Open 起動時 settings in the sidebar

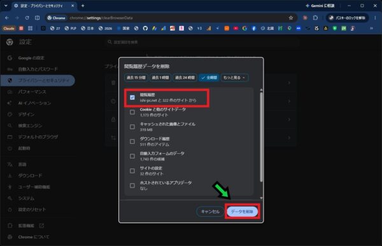[24, 148]
